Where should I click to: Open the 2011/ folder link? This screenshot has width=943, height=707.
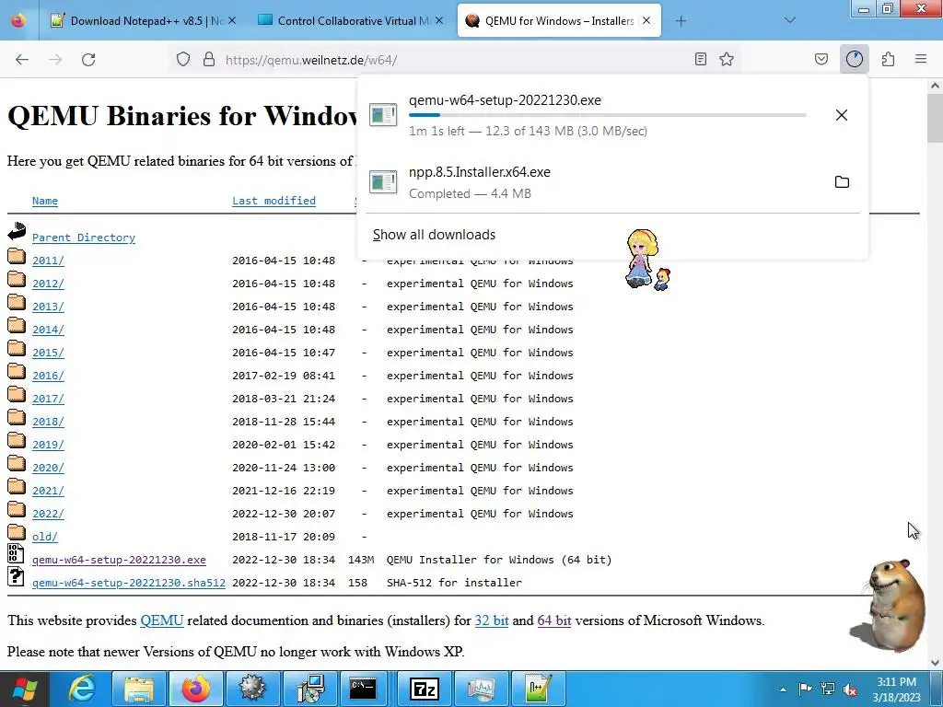click(48, 261)
